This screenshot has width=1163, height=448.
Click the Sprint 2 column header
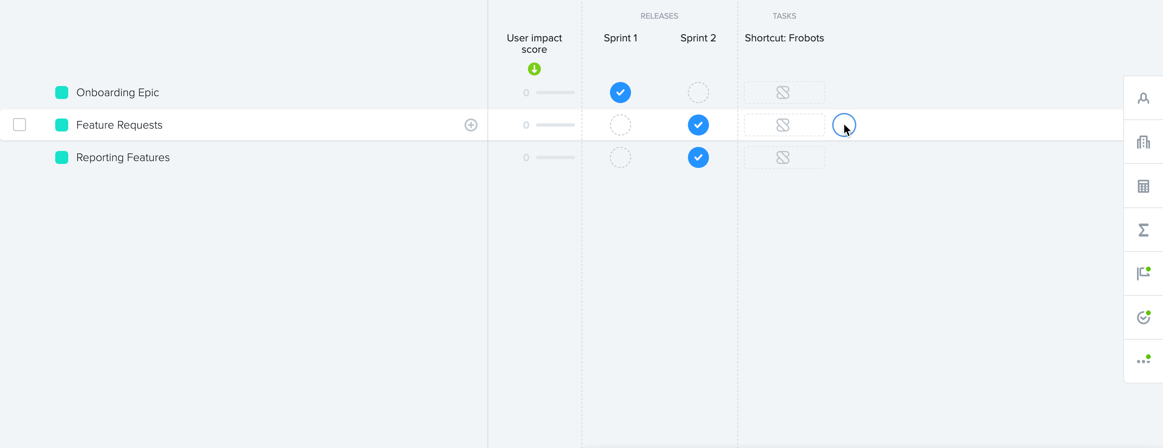pos(698,38)
